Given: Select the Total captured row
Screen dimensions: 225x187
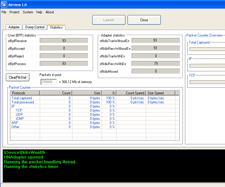Looking at the screenshot, I should point(22,98).
